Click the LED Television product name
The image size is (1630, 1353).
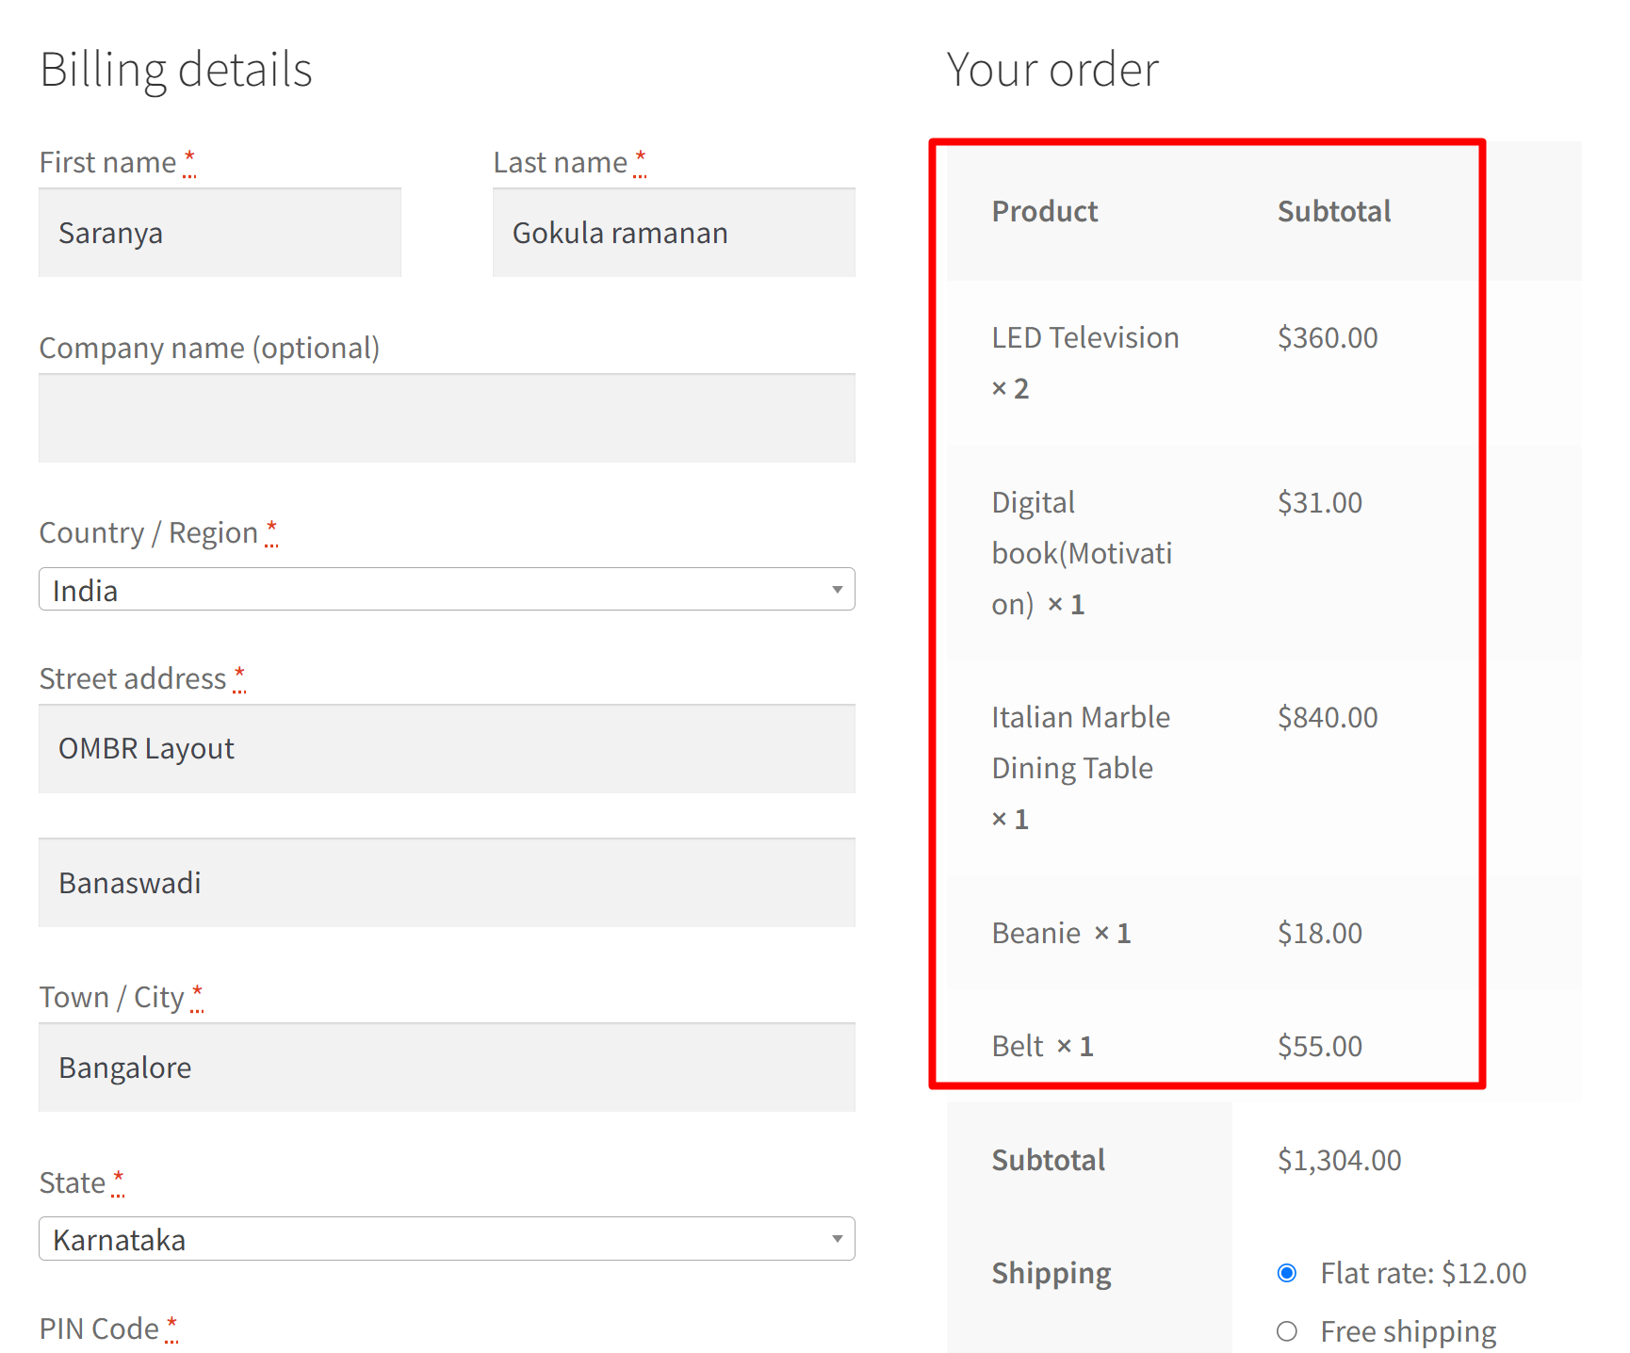tap(1084, 336)
